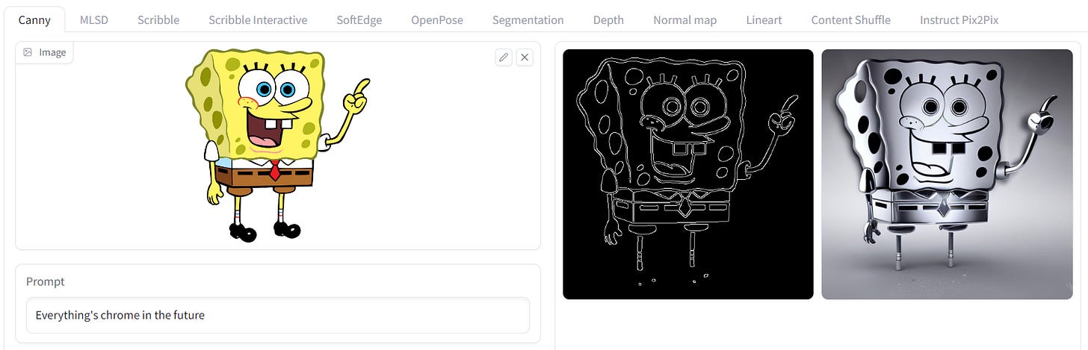
Task: Open the MLSD tab
Action: pyautogui.click(x=94, y=20)
